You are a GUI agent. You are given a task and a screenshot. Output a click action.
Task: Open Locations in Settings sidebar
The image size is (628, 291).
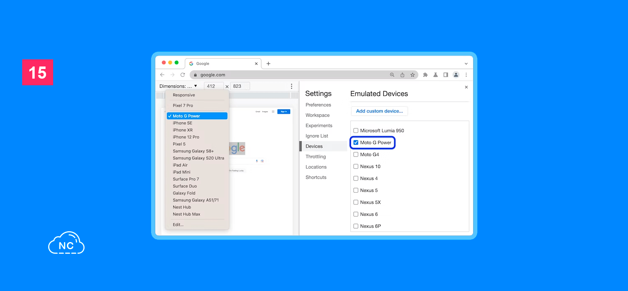pyautogui.click(x=316, y=167)
